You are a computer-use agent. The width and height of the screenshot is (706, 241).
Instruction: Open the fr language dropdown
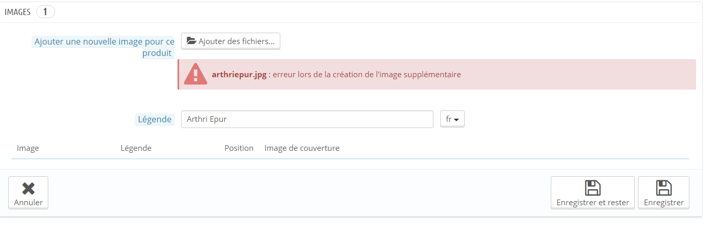(452, 119)
